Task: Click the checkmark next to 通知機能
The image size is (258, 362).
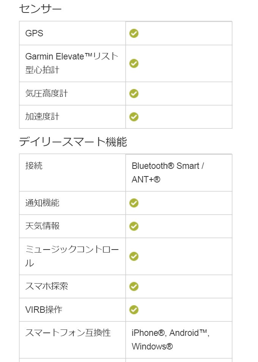Action: (x=134, y=203)
